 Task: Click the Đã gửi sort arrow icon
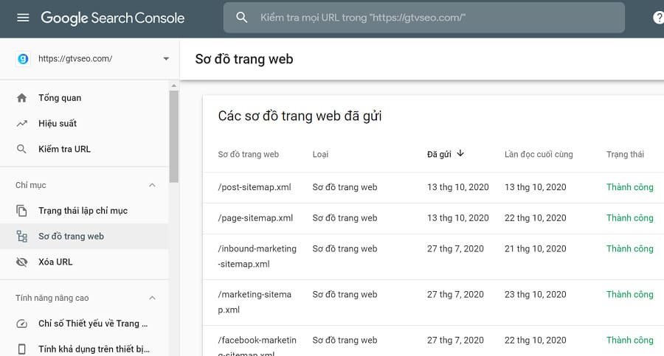tap(460, 153)
